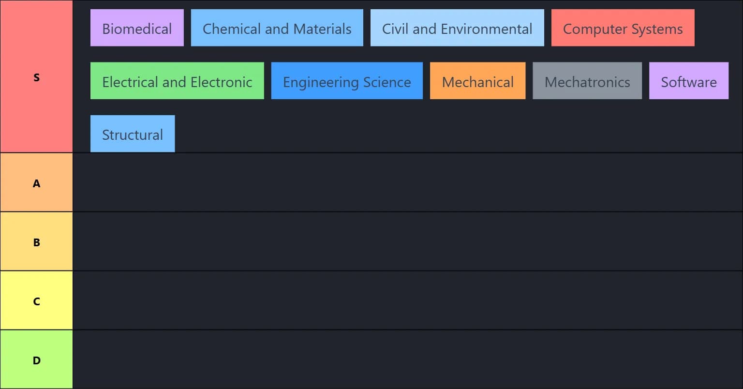The image size is (743, 389).
Task: Click the purple Software tile
Action: point(688,81)
